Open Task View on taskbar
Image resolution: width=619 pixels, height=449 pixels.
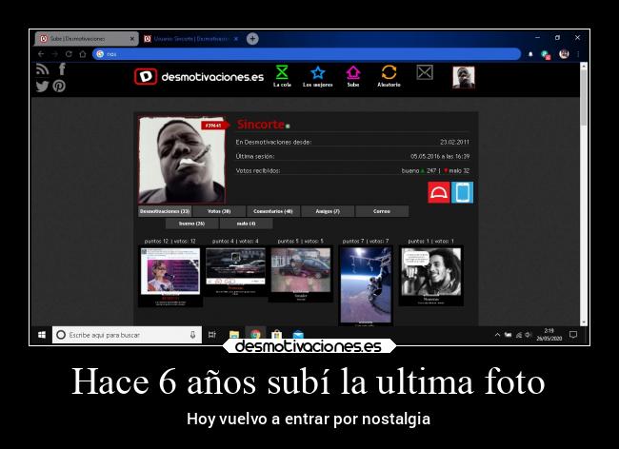pos(212,335)
